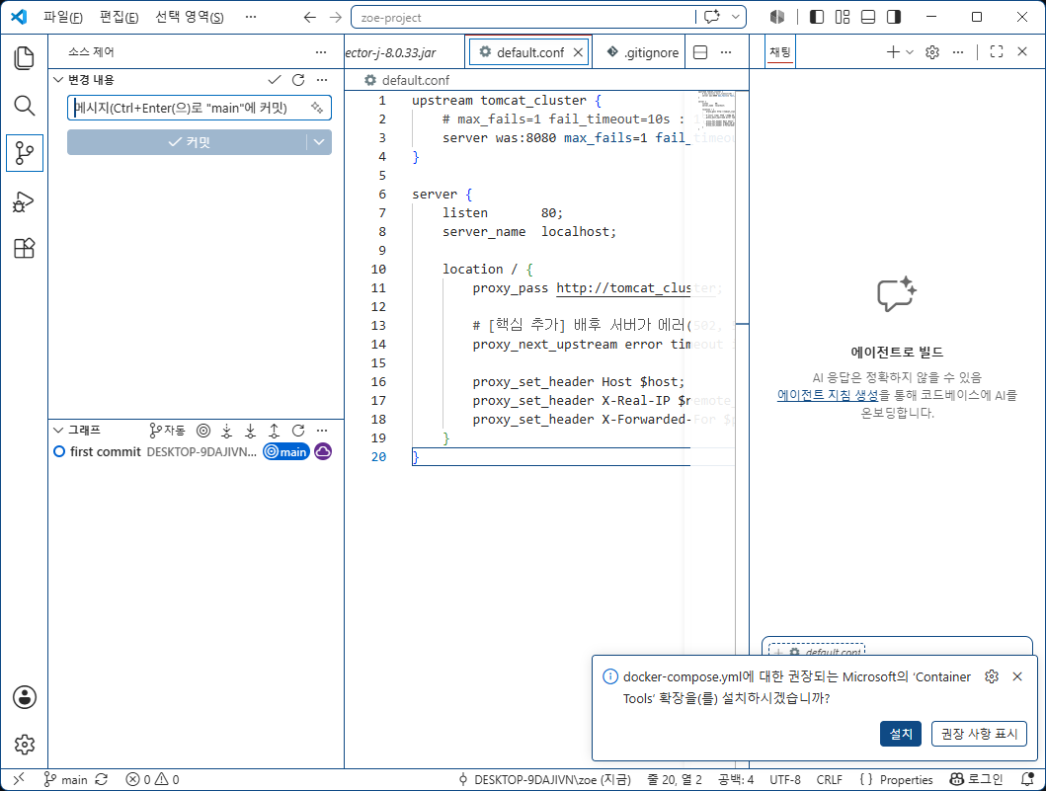Generate commit message with sparkle icon
1046x791 pixels.
click(x=317, y=108)
